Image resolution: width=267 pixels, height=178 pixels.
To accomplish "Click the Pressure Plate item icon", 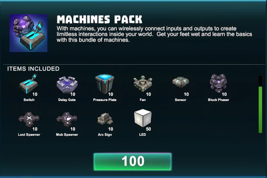I will coord(105,84).
